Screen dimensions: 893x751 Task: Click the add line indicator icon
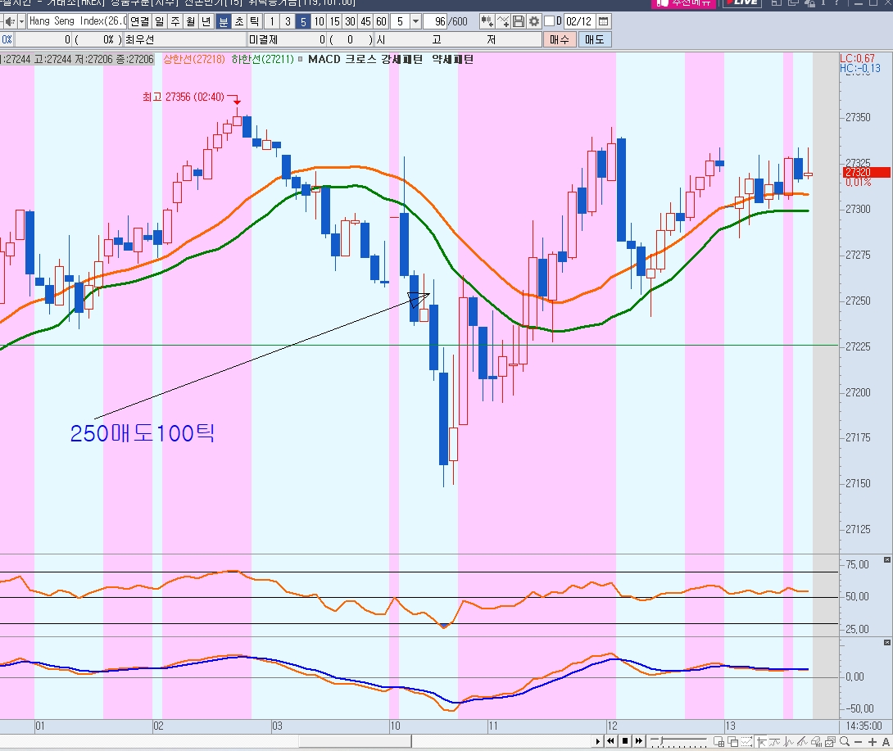tap(503, 21)
